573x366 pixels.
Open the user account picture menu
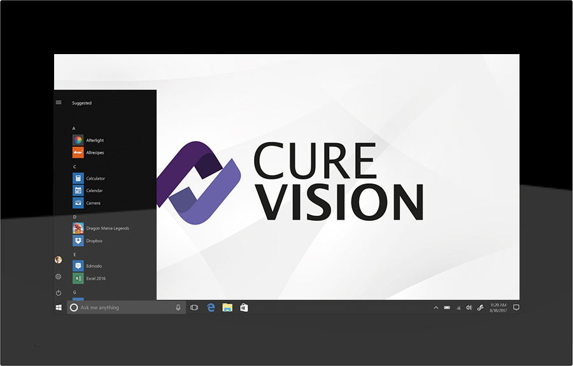pos(59,260)
